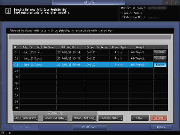Select empty row number 07

(x=16, y=89)
